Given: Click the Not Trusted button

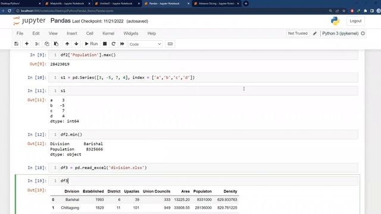Looking at the screenshot, I should [298, 33].
